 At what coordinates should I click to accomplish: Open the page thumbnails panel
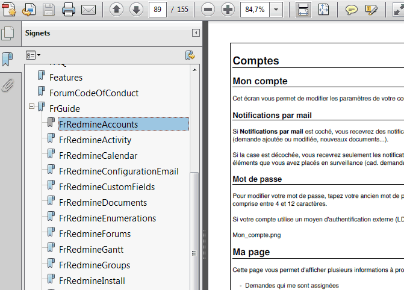click(8, 34)
